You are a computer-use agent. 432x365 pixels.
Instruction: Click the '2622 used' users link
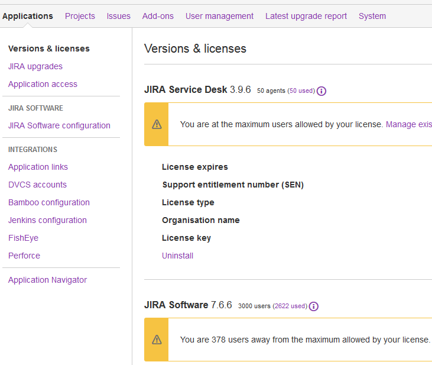pyautogui.click(x=290, y=306)
